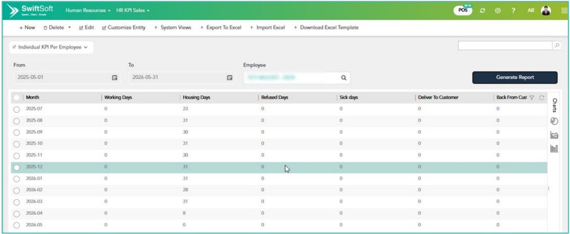The image size is (570, 234).
Task: Select the row 2026-01 radio
Action: (17, 179)
